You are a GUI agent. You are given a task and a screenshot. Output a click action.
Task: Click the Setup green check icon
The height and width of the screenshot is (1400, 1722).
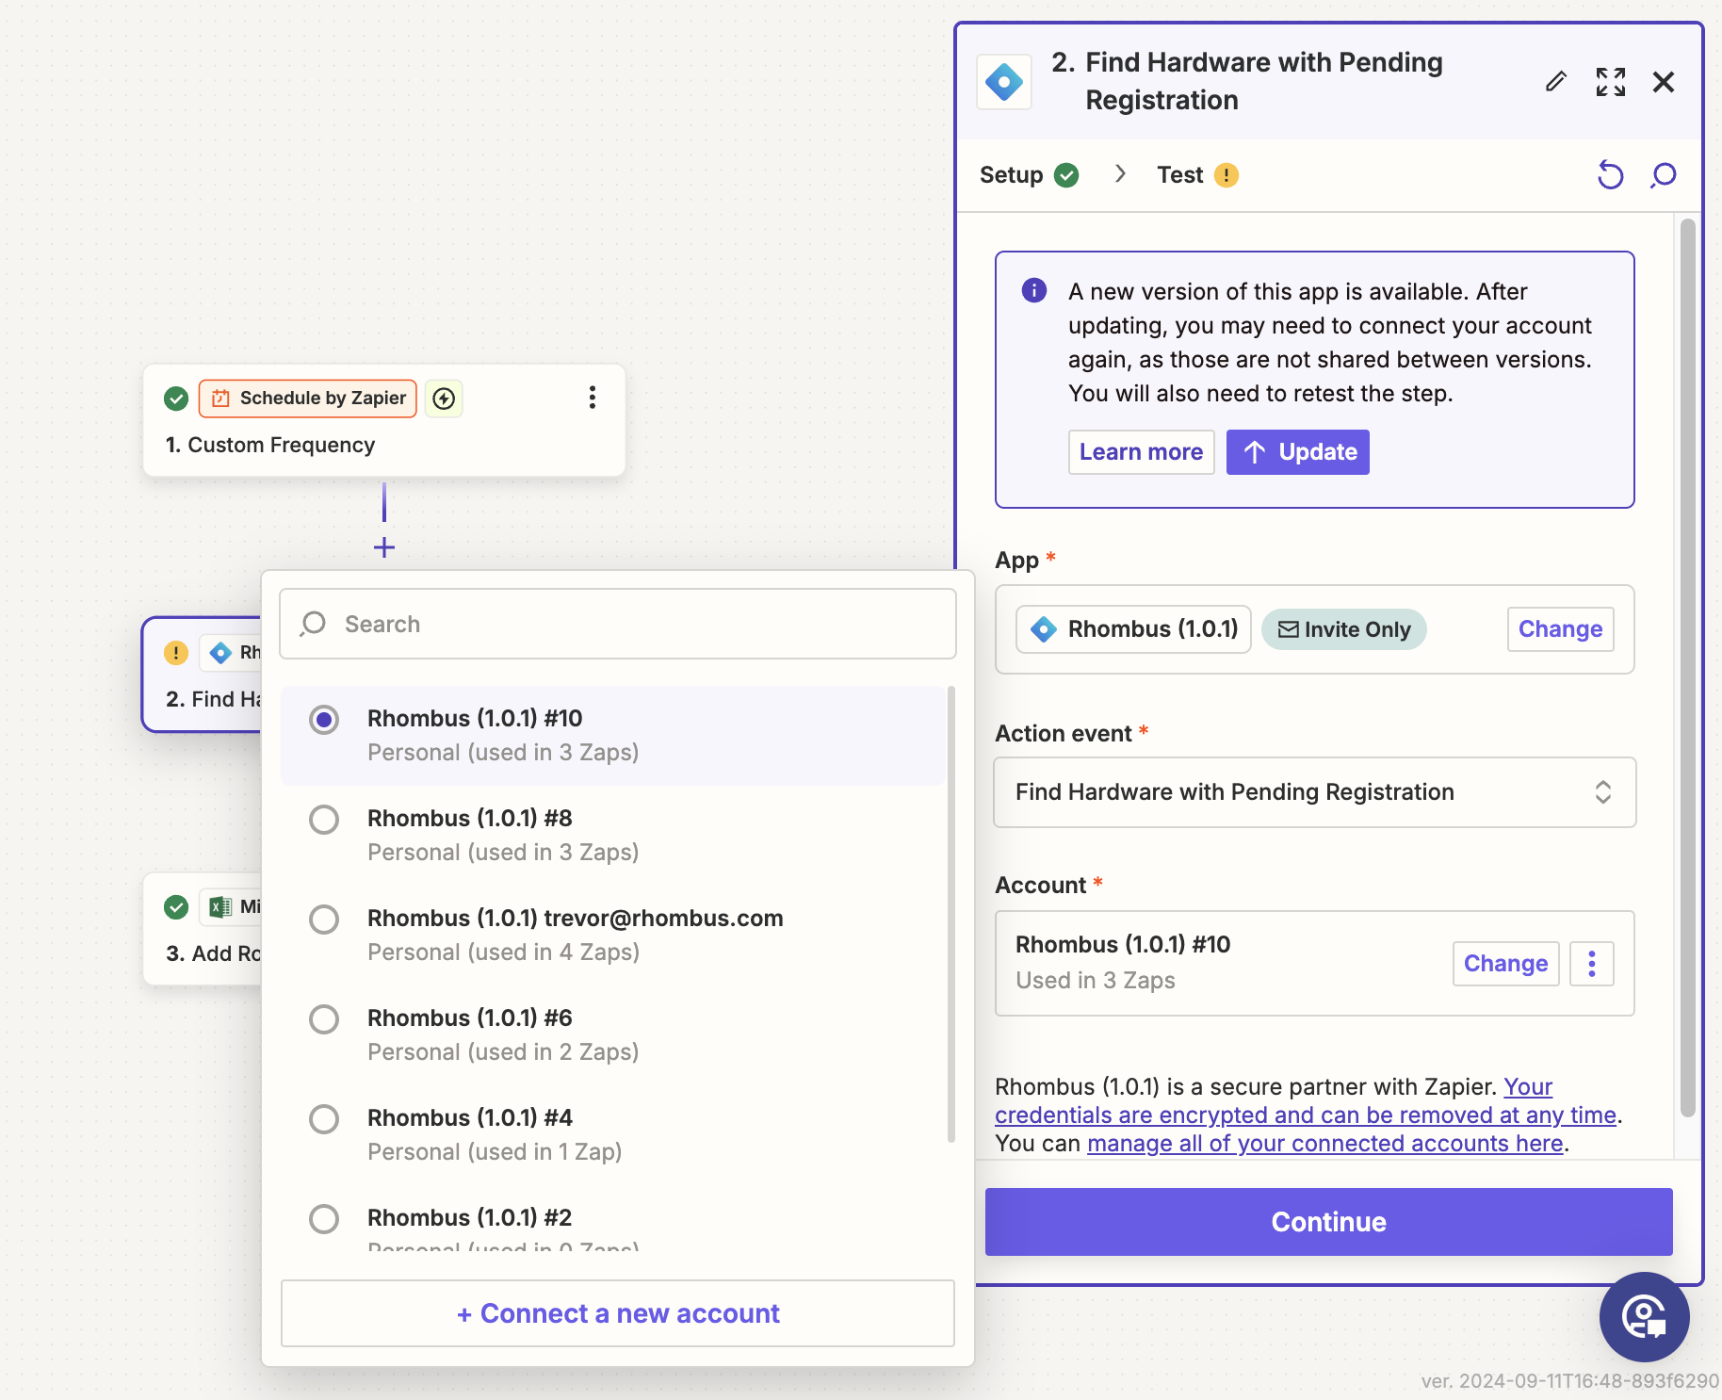[x=1066, y=175]
